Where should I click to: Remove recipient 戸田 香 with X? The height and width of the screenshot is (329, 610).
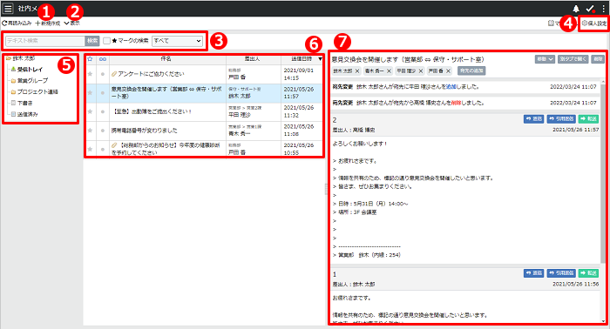point(448,71)
